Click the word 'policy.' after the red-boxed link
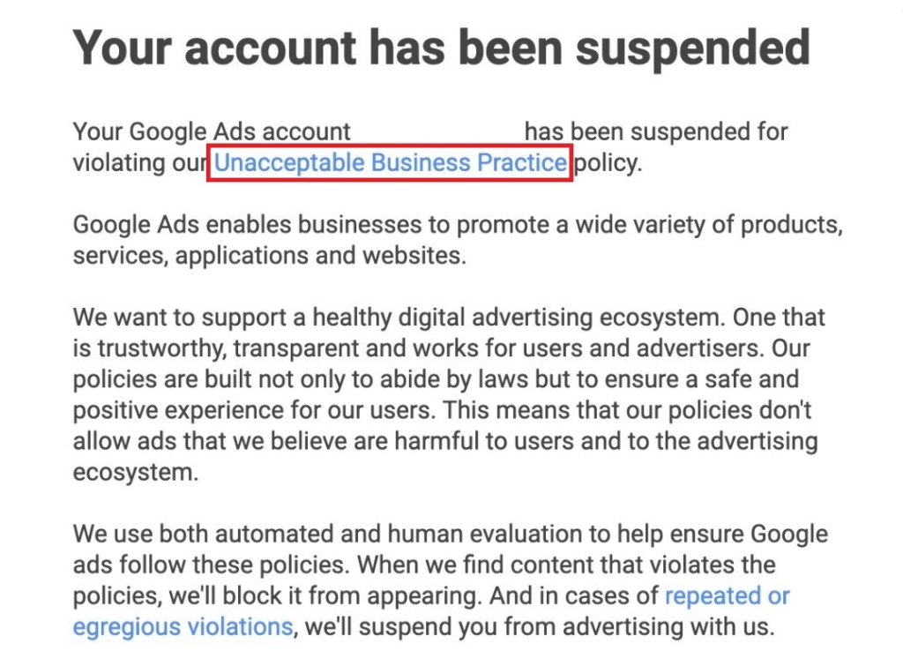Image resolution: width=903 pixels, height=666 pixels. pyautogui.click(x=608, y=163)
